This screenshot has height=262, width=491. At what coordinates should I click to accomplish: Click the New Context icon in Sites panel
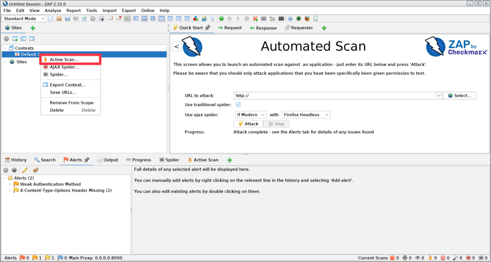coord(15,39)
